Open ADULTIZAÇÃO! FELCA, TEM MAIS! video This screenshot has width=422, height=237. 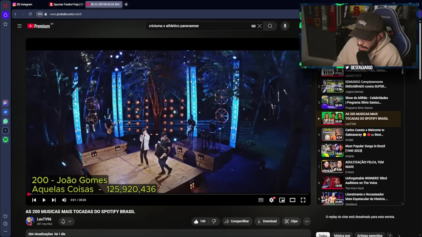click(x=359, y=167)
